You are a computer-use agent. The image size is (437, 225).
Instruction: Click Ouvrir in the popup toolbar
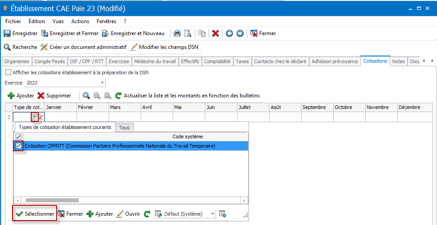tap(128, 214)
